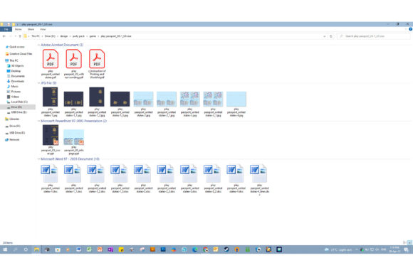
Task: Click the refresh button beside address bar
Action: [331, 36]
